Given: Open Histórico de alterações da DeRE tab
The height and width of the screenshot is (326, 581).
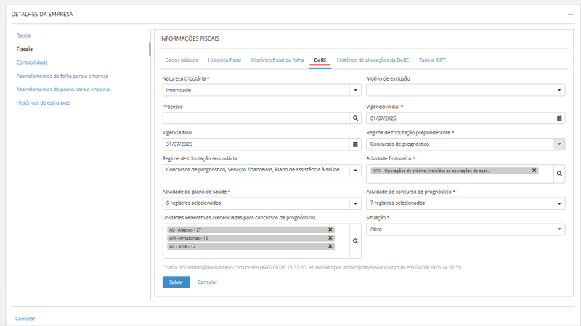Looking at the screenshot, I should pos(373,60).
